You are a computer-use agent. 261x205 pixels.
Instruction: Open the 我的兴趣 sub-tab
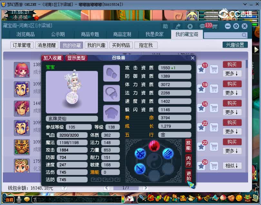click(x=96, y=45)
